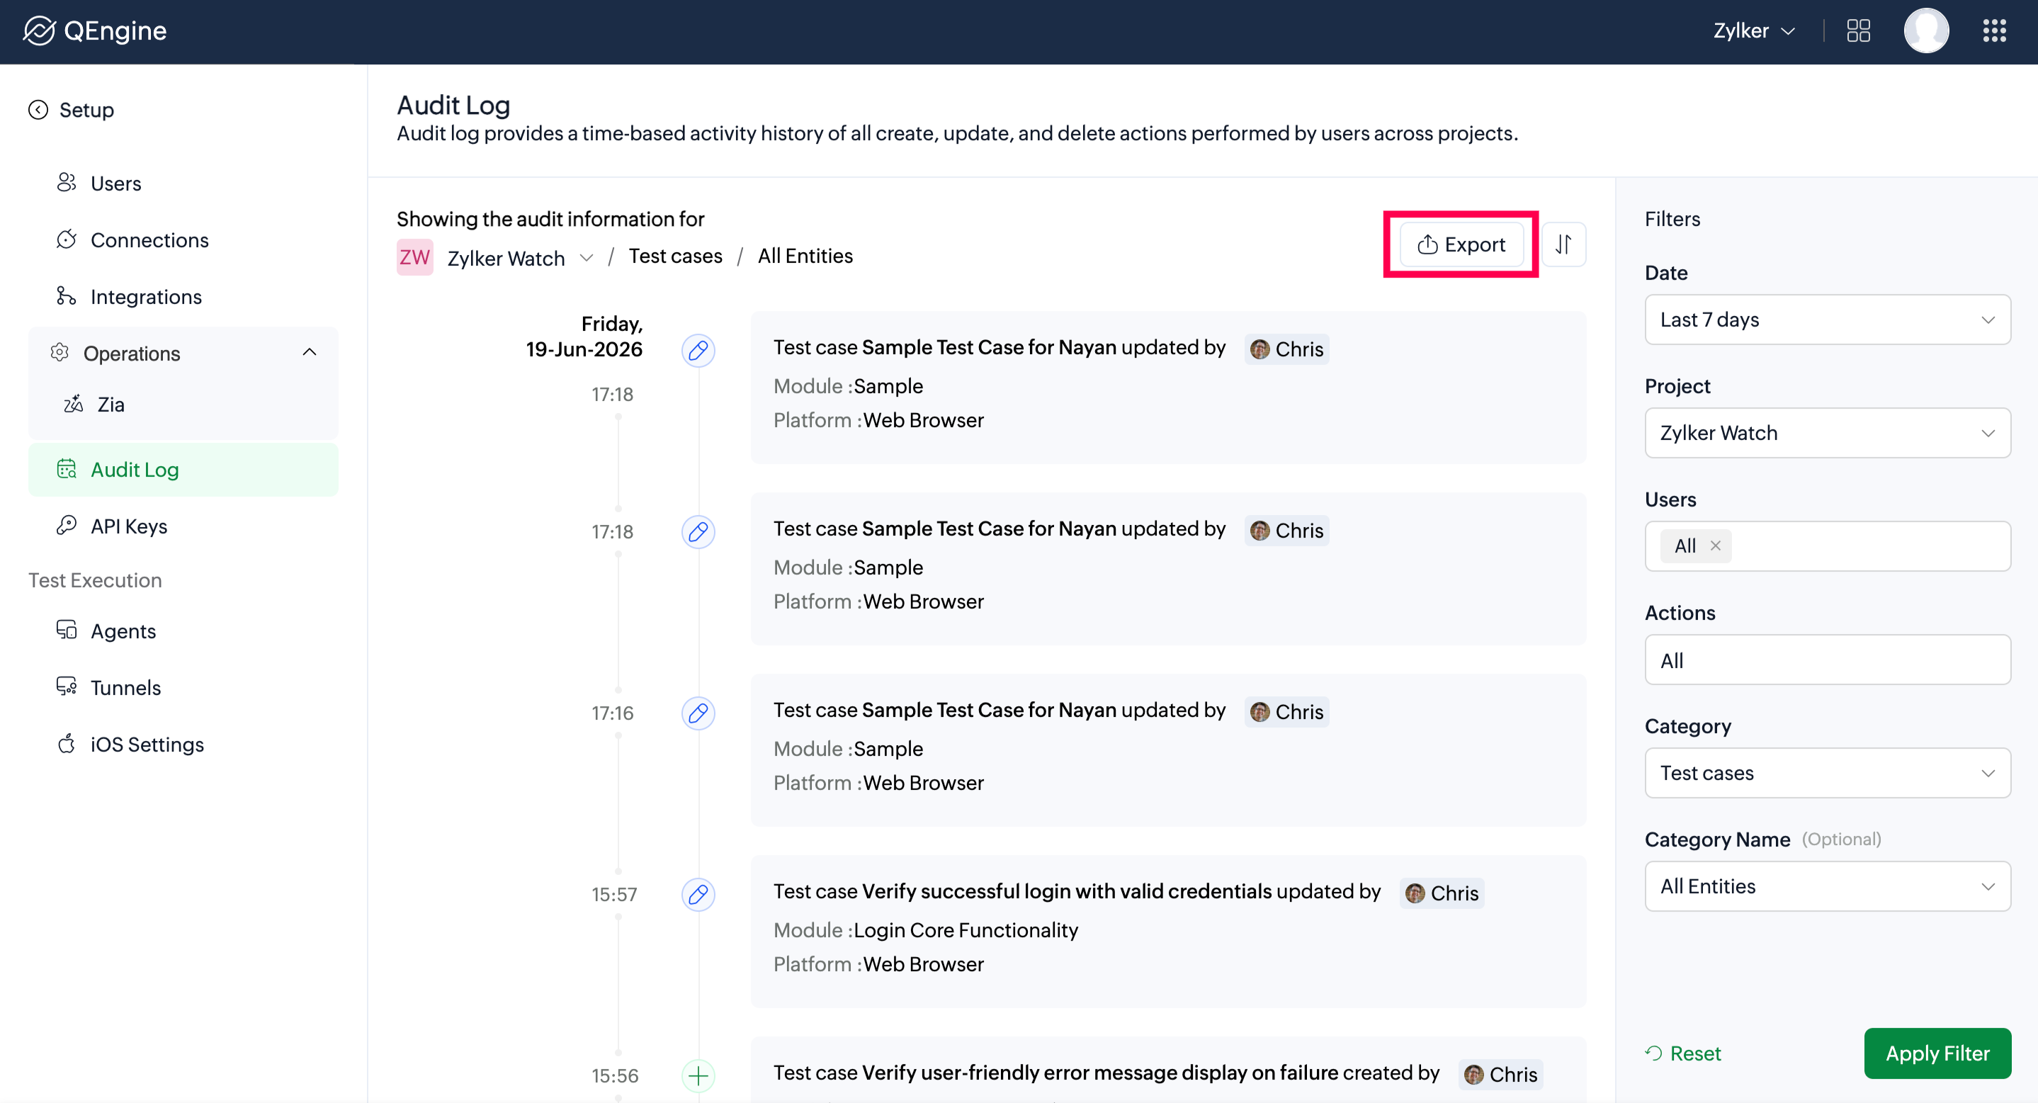Click the 'Login Core Functionality' module text

pyautogui.click(x=966, y=929)
